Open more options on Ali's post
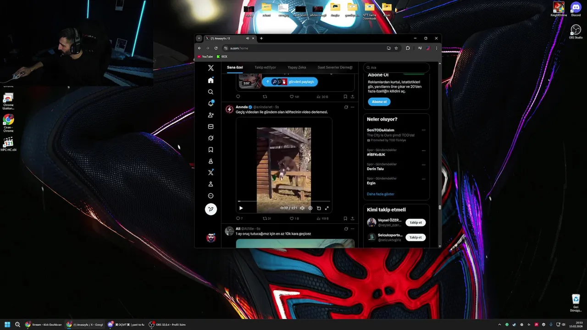 pos(352,229)
